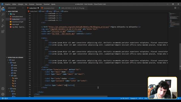Open Run and Debug view
Screen dimensions: 181x102
(3, 26)
